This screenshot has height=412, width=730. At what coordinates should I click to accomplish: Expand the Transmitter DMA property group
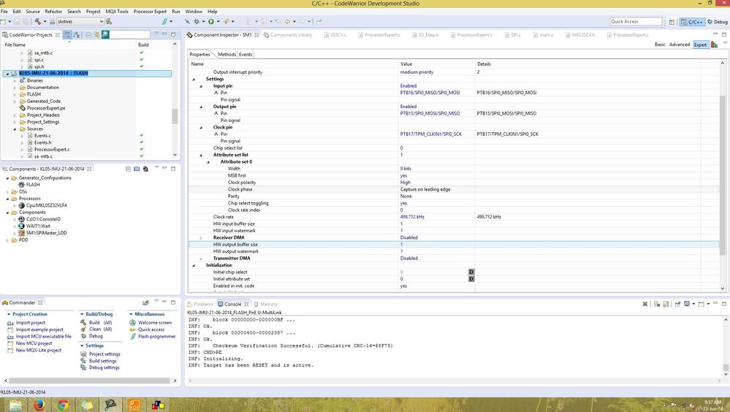click(x=201, y=259)
